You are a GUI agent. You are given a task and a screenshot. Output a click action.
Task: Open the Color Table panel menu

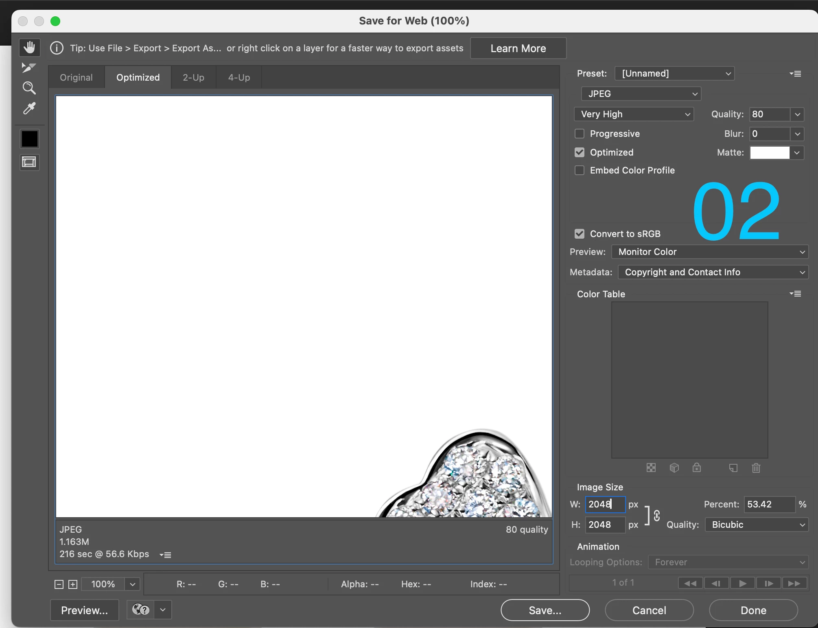pyautogui.click(x=795, y=294)
